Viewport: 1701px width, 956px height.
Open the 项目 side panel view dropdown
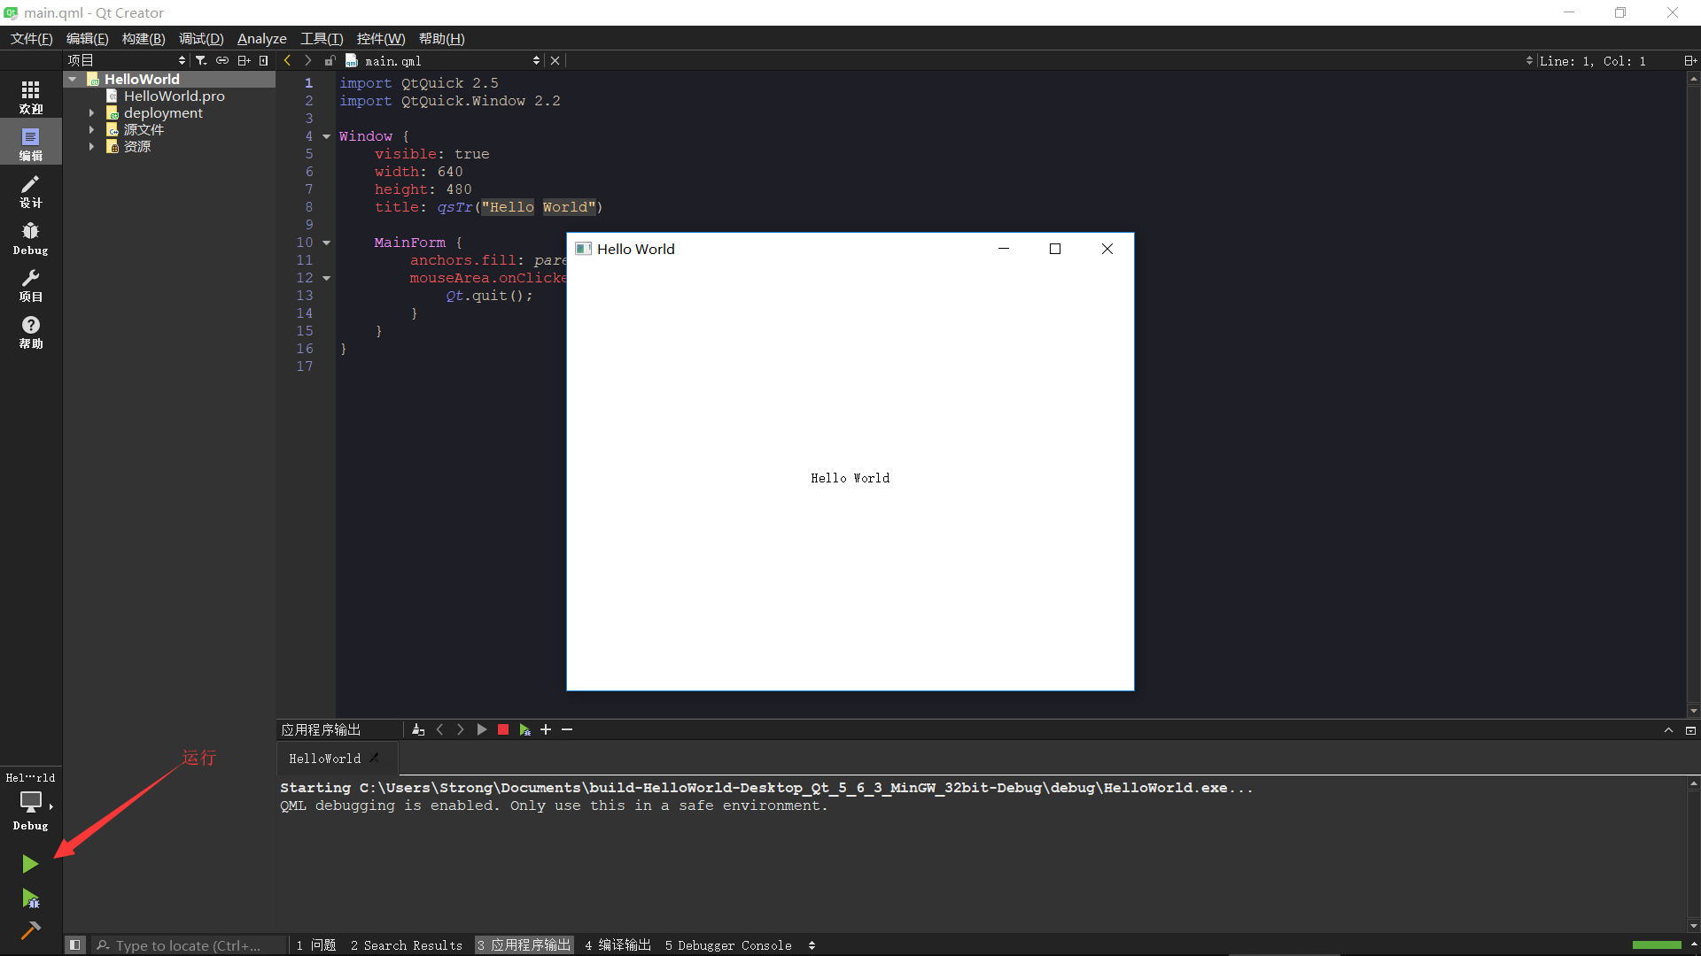[127, 60]
